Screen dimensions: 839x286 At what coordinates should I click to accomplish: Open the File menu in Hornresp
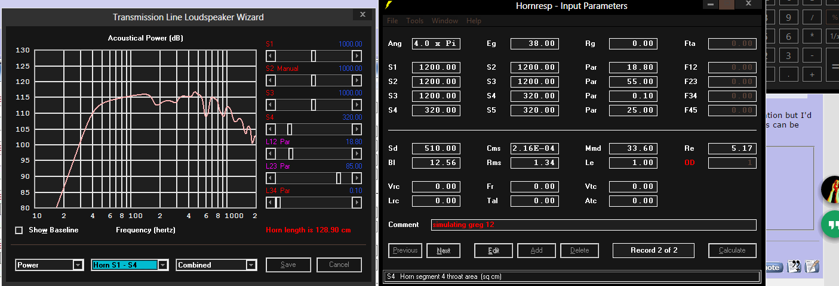pos(392,21)
